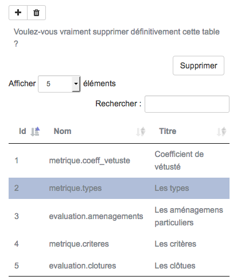This screenshot has width=241, height=280.
Task: Click the Titre column header label
Action: (168, 131)
